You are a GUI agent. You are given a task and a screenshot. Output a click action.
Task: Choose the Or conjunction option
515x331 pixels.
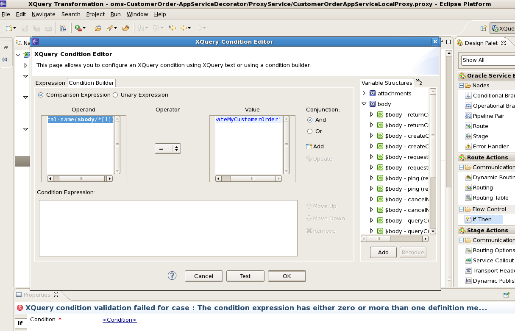click(x=310, y=131)
